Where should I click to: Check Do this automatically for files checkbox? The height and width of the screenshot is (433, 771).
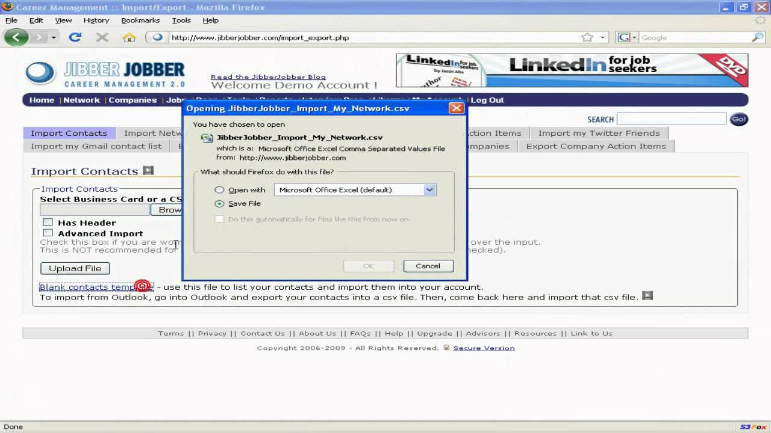(x=219, y=219)
